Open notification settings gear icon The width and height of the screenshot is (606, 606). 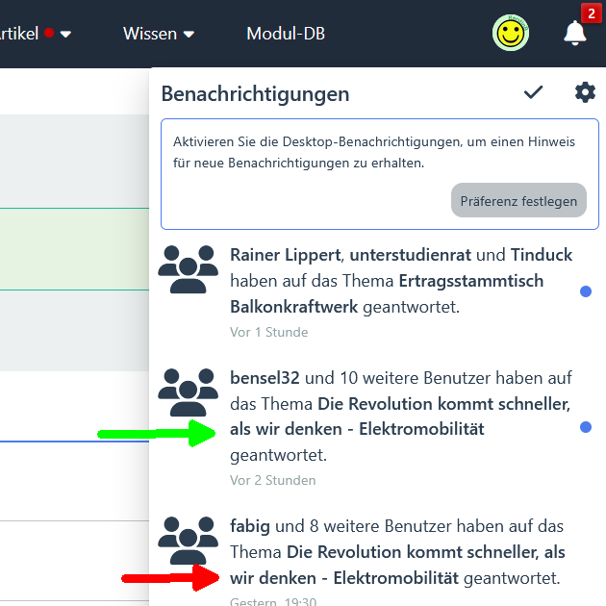click(x=585, y=92)
